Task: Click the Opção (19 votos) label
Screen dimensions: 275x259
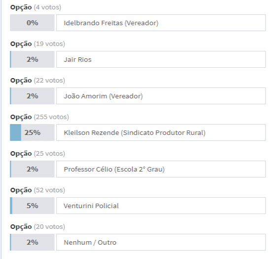Action: click(37, 44)
